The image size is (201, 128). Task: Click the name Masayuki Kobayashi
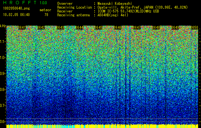(115, 4)
